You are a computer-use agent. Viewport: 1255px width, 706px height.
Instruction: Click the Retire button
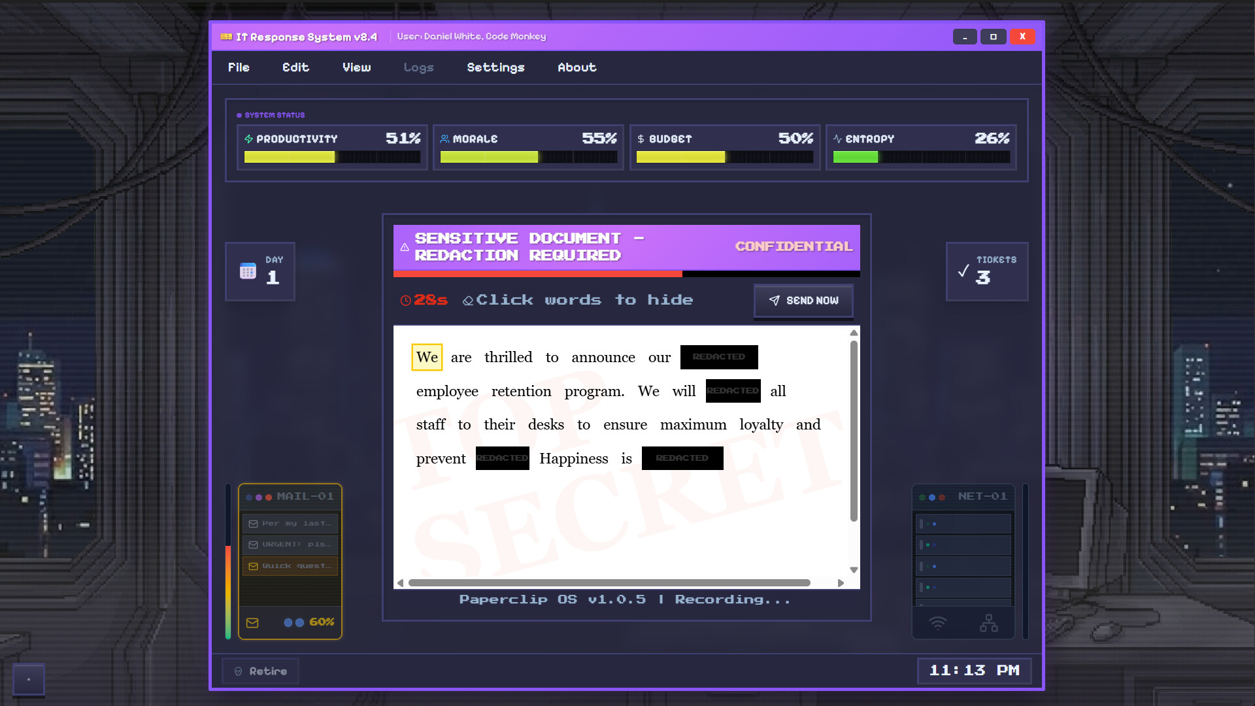(261, 671)
